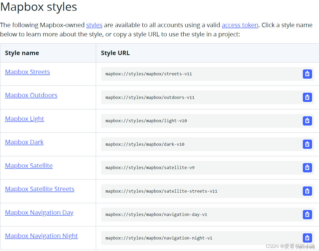
Task: Open the Mapbox Satellite Streets link
Action: [40, 189]
